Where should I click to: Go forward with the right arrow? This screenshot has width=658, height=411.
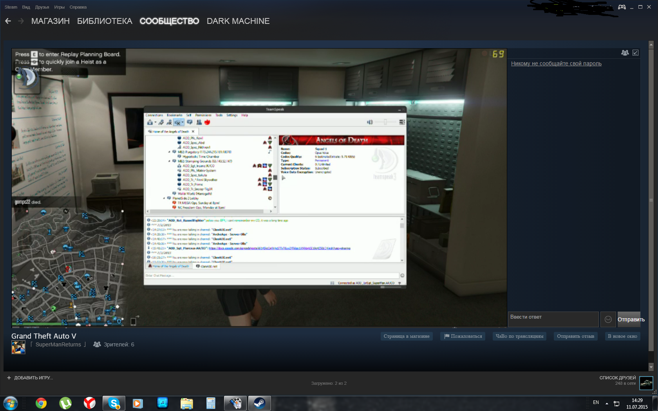[x=21, y=21]
